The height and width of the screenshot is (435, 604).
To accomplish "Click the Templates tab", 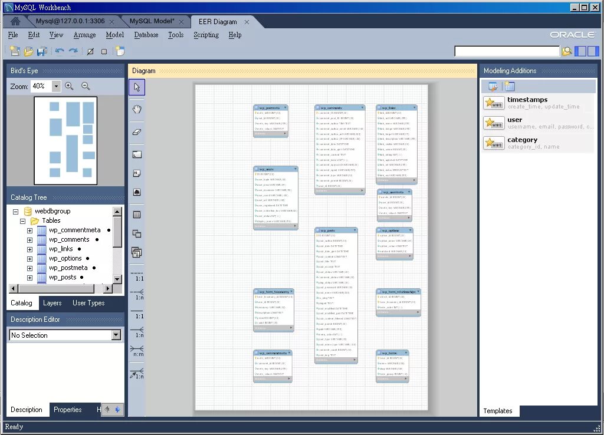I will (498, 411).
